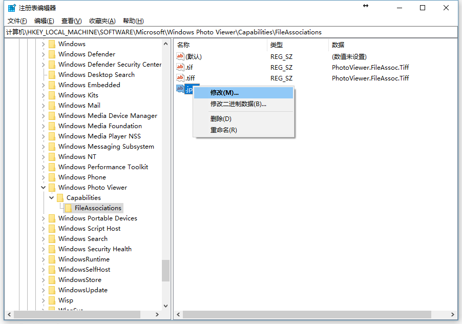This screenshot has height=324, width=462.
Task: Close the Registry Editor window
Action: click(x=446, y=8)
